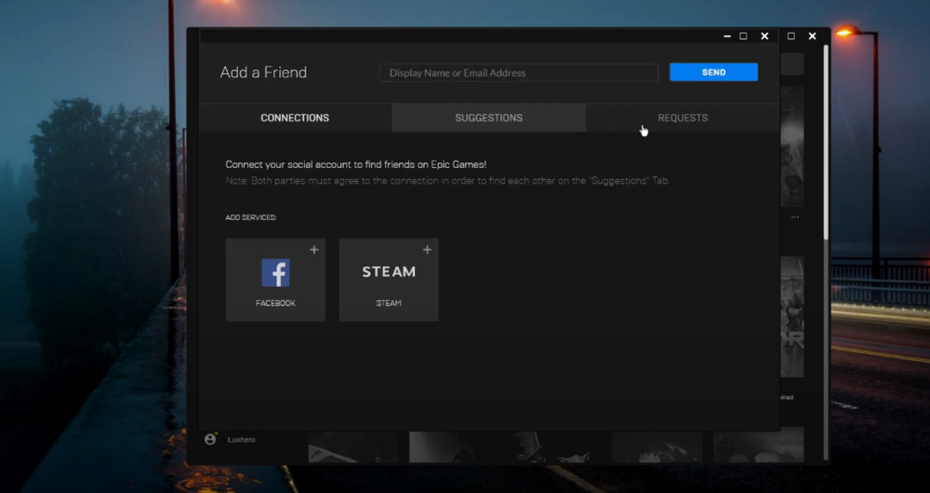Click the Luxhero username label

coord(241,439)
